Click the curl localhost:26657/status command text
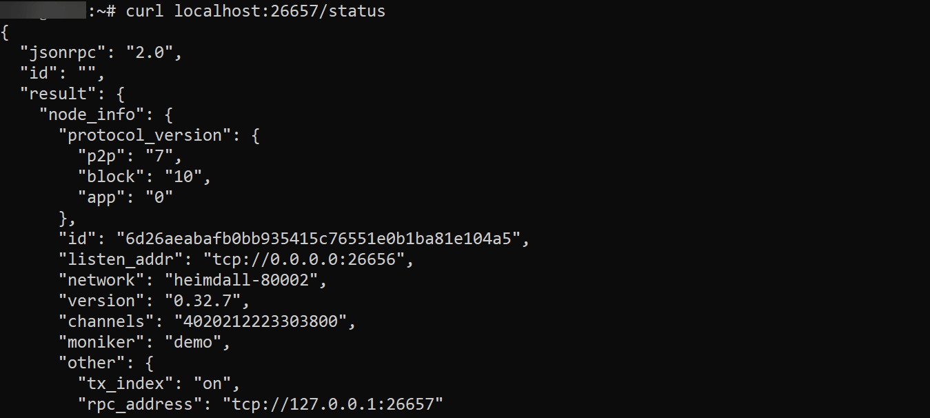Viewport: 930px width, 418px height. (x=255, y=11)
